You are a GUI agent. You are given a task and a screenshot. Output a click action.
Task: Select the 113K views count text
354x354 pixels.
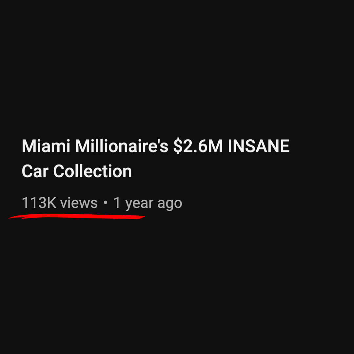(60, 203)
